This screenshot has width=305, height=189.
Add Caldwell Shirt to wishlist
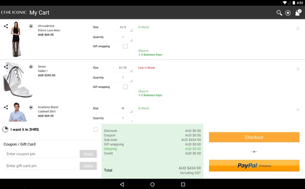31,107
